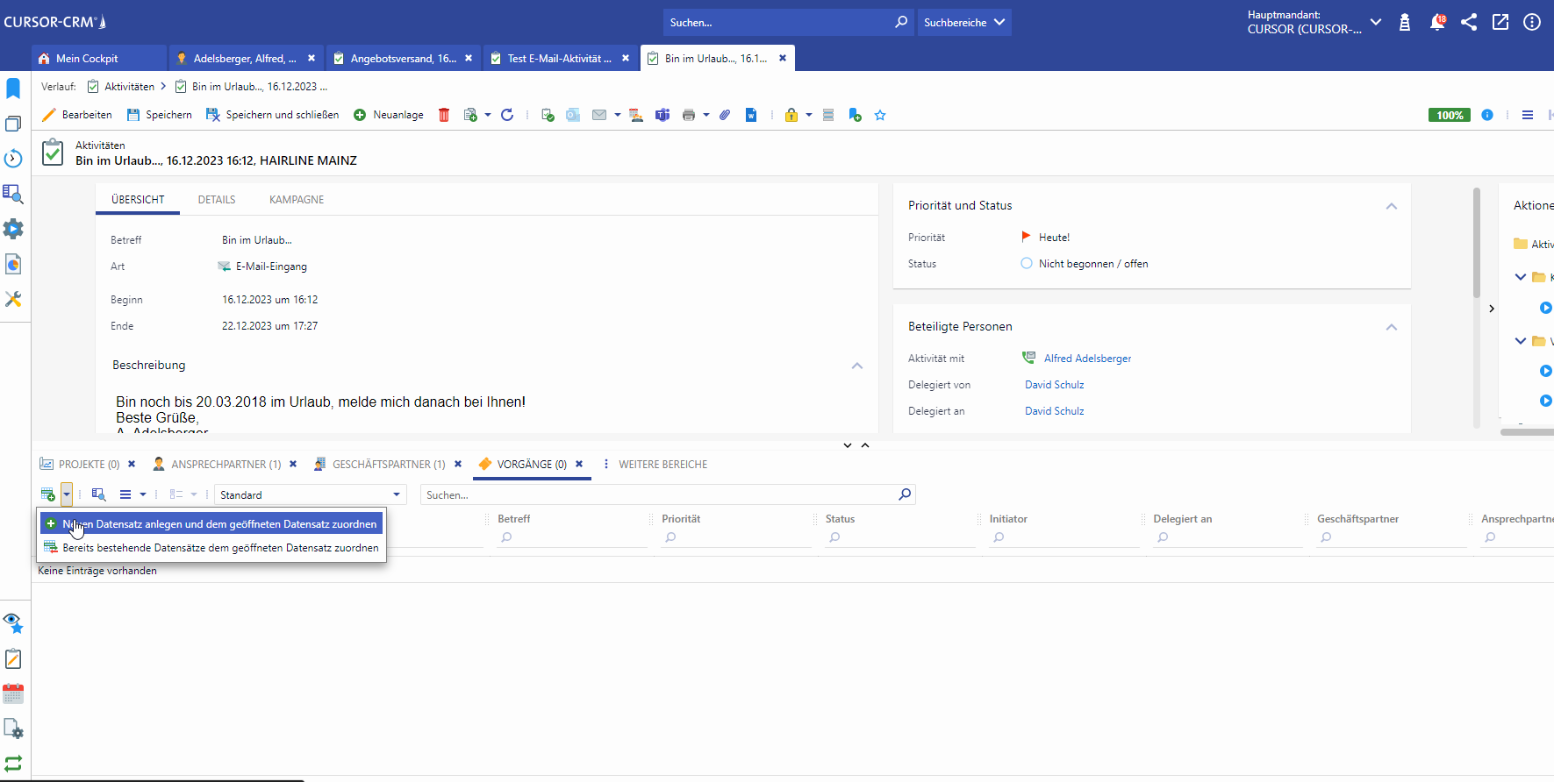This screenshot has height=782, width=1554.
Task: Open the Alfred Adelsberger contact link
Action: coord(1087,359)
